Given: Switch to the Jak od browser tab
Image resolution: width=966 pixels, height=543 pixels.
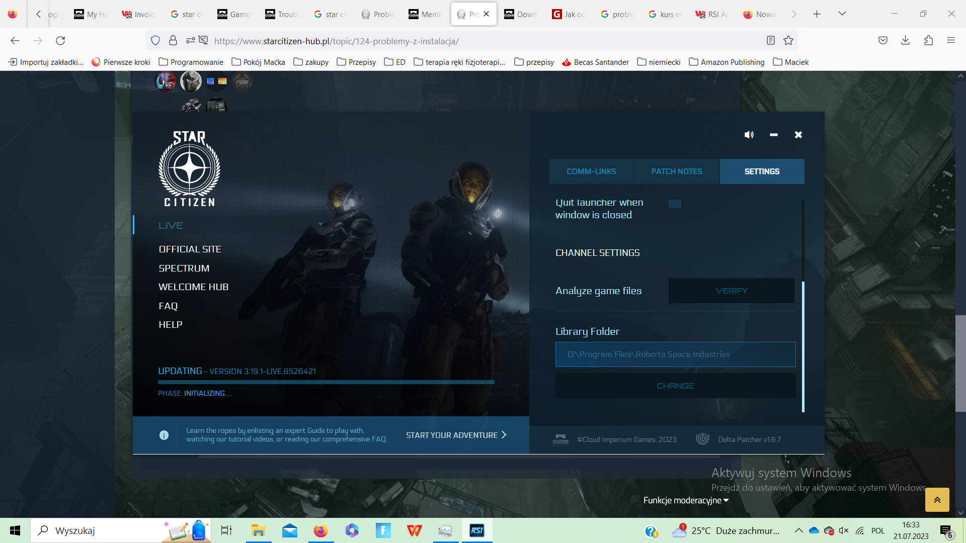Looking at the screenshot, I should 569,14.
